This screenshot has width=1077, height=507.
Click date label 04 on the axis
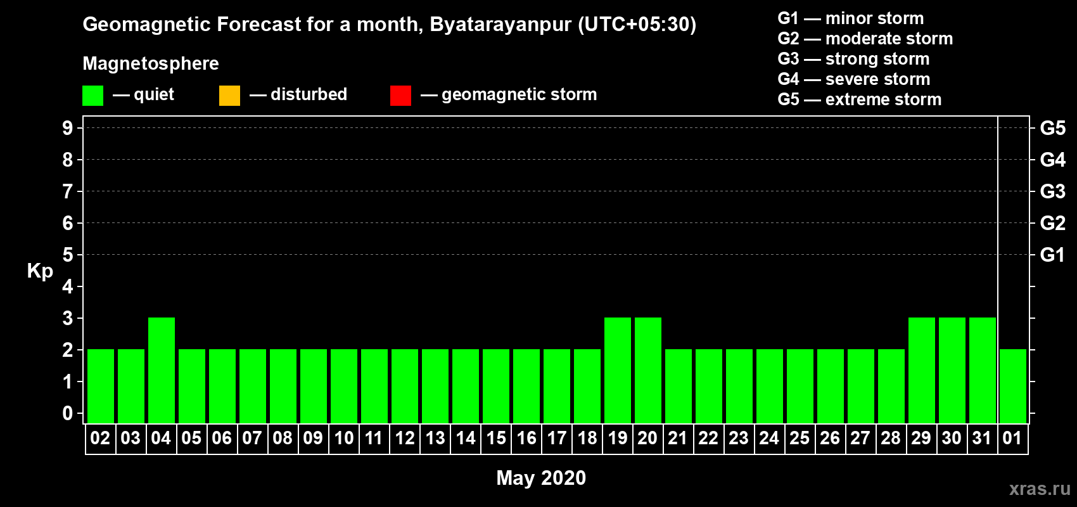[x=161, y=439]
